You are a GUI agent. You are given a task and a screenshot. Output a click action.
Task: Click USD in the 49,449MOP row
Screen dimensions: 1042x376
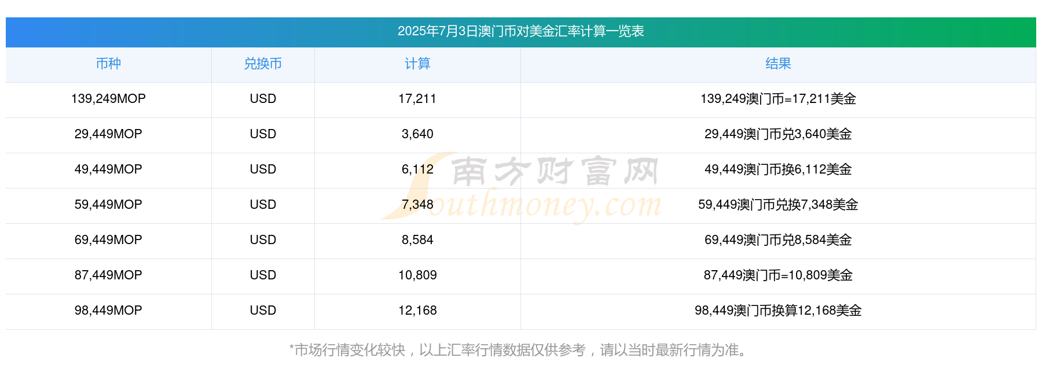(x=263, y=169)
